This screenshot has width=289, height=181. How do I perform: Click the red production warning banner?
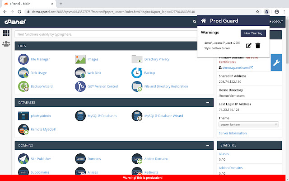click(143, 178)
